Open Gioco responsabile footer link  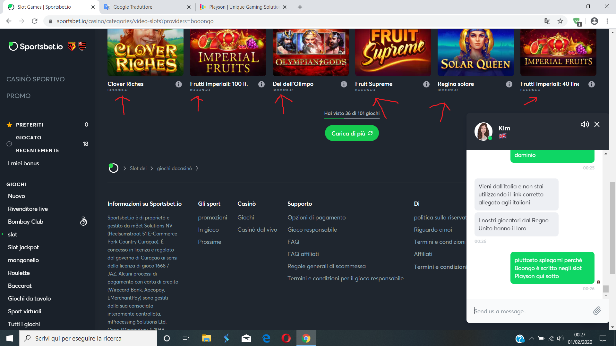click(312, 230)
